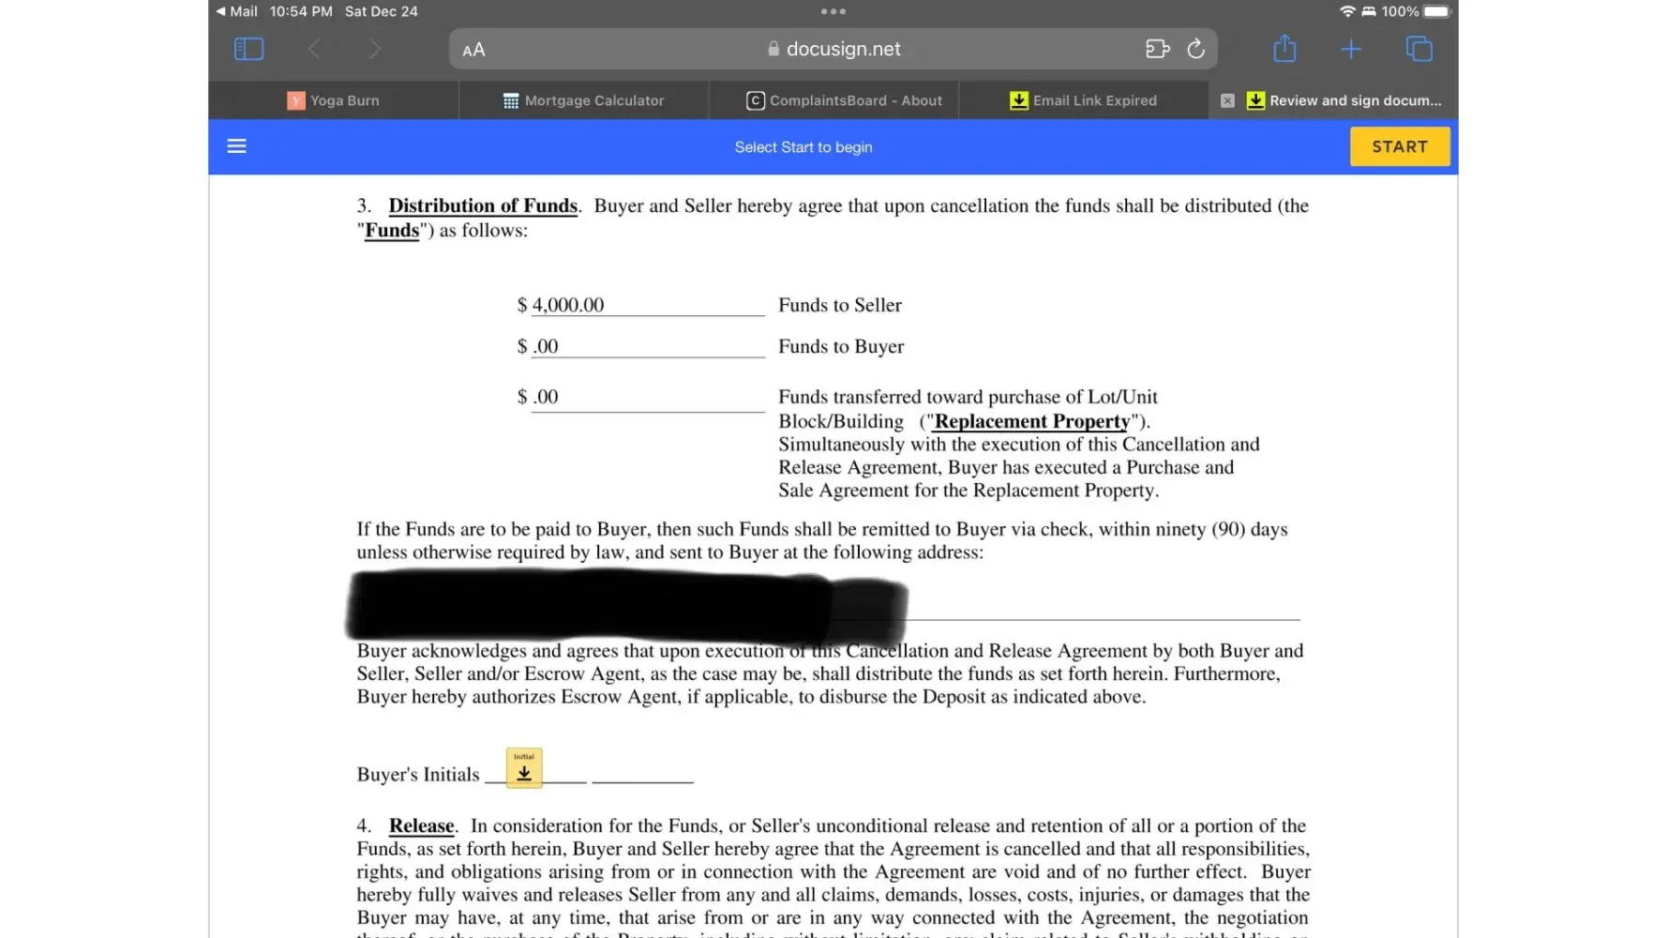
Task: Go forward with the forward arrow
Action: (x=375, y=49)
